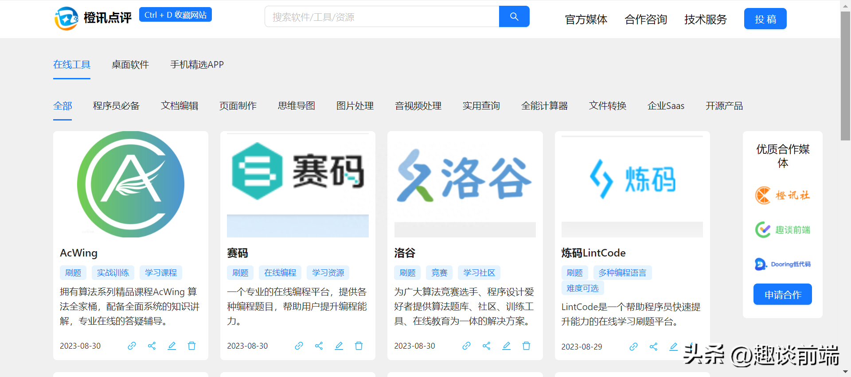Edit icon on the 赛码 card
The width and height of the screenshot is (851, 377).
[339, 346]
